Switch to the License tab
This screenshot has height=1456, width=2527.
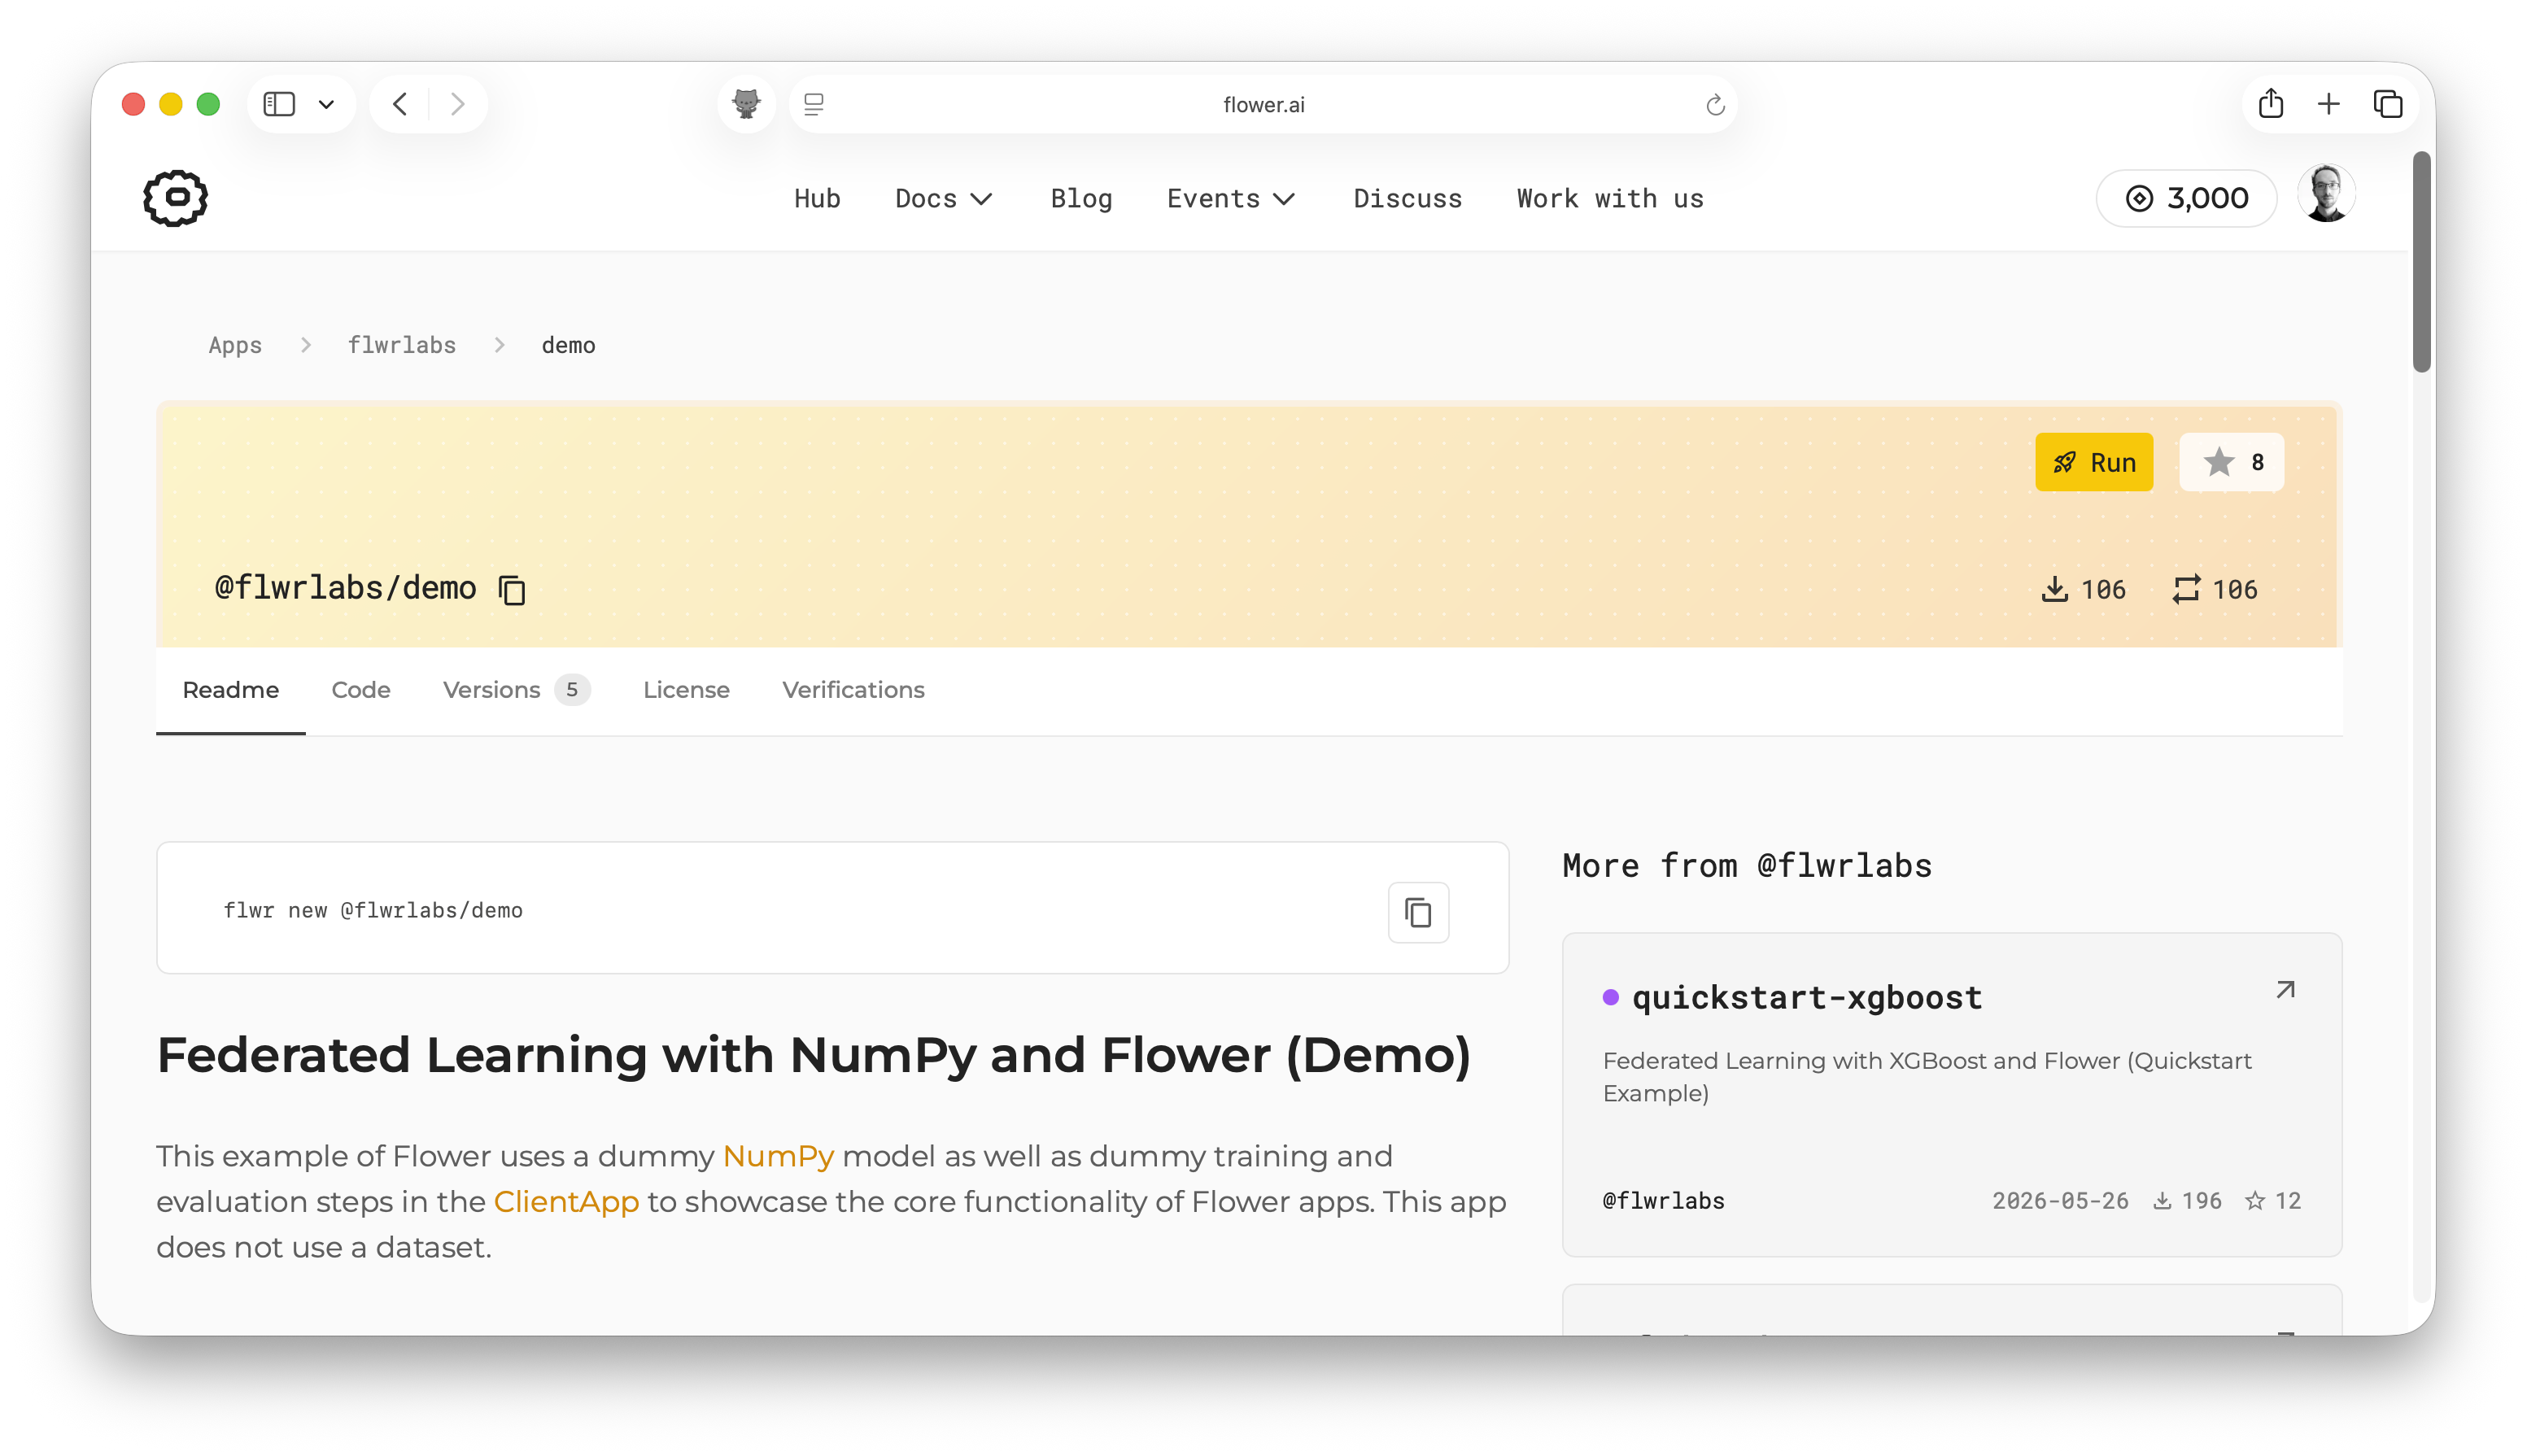click(686, 690)
